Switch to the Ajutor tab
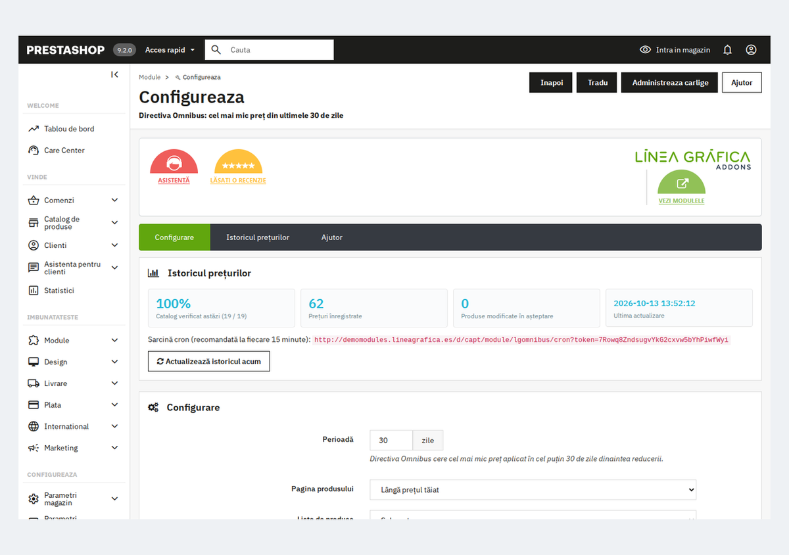Viewport: 789px width, 555px height. [332, 237]
